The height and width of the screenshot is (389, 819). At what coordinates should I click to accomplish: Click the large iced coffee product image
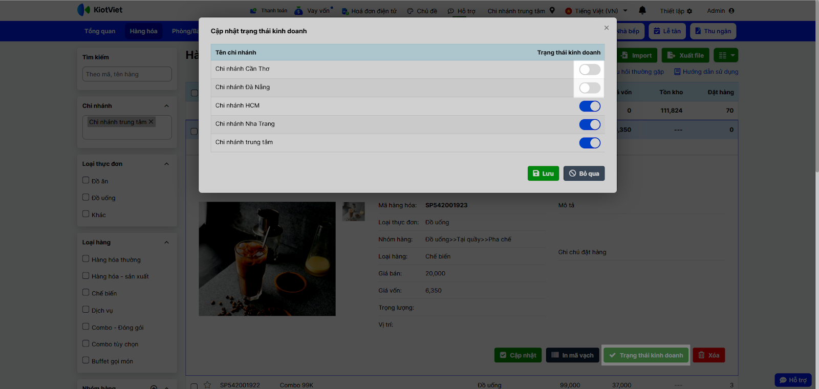pyautogui.click(x=267, y=259)
